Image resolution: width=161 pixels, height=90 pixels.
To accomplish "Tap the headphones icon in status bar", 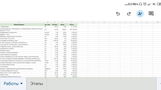I will [x=140, y=4].
